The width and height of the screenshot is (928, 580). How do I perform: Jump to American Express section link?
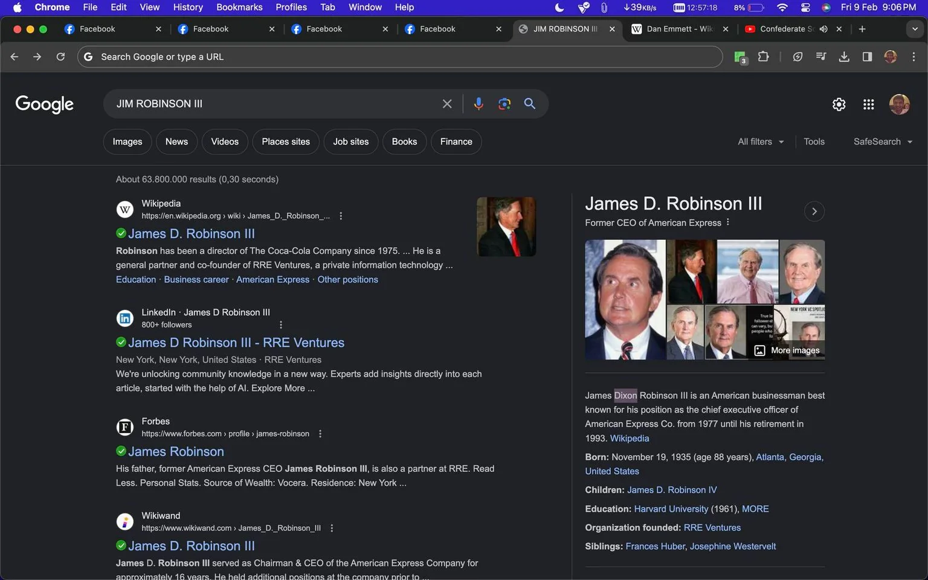coord(272,280)
